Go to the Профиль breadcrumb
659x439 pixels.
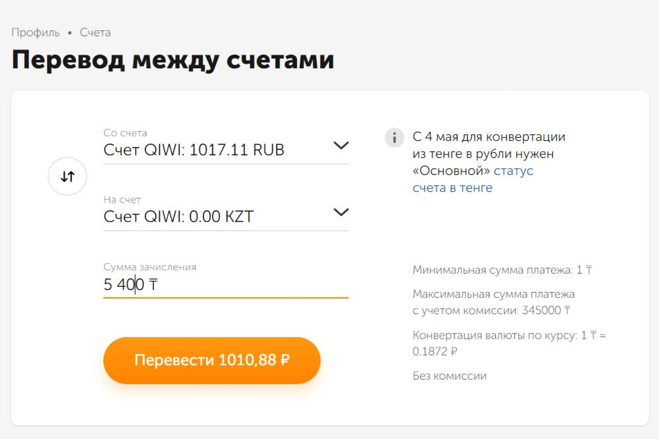[x=36, y=32]
